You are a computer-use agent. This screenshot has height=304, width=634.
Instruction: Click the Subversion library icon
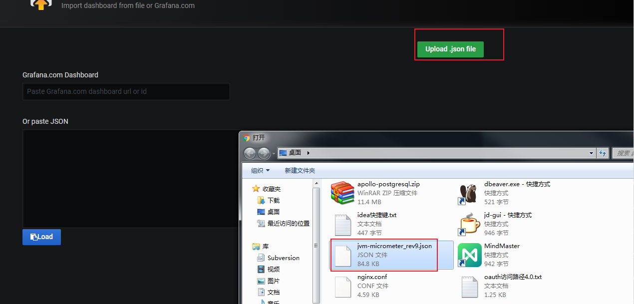pyautogui.click(x=261, y=258)
